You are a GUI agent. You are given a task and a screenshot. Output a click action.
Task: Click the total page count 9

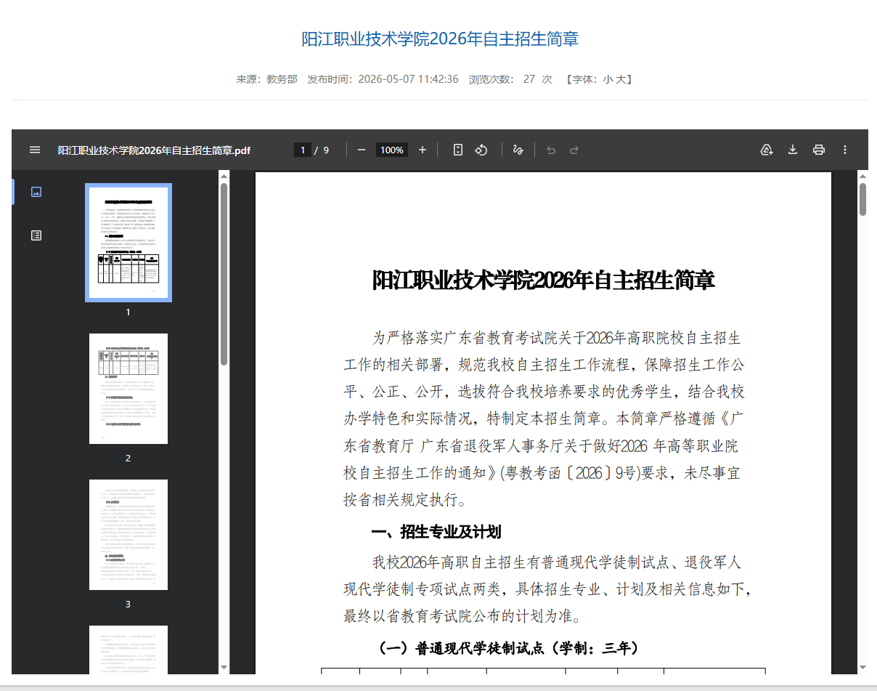[326, 150]
